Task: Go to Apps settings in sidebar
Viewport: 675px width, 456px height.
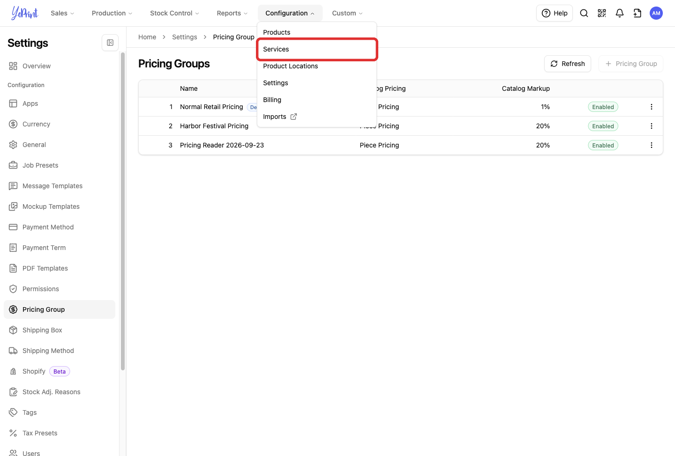Action: click(60, 103)
